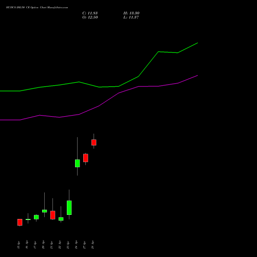Select the 16 Apr date label

coord(27,245)
